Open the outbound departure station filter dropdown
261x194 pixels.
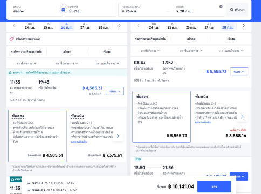[x=26, y=63]
